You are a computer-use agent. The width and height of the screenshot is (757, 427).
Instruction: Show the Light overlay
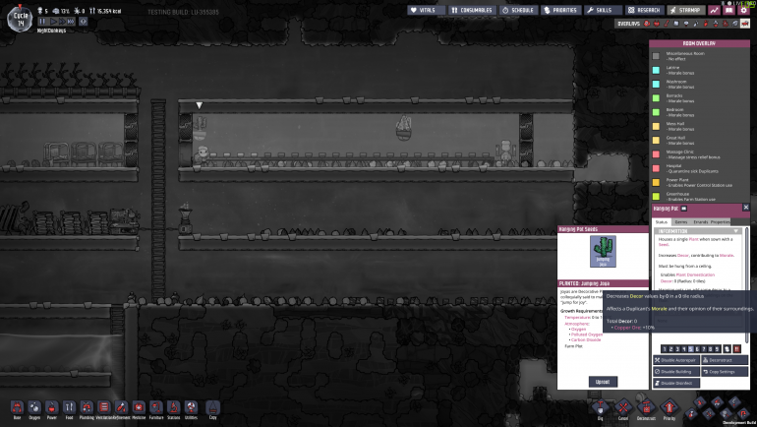tap(686, 24)
